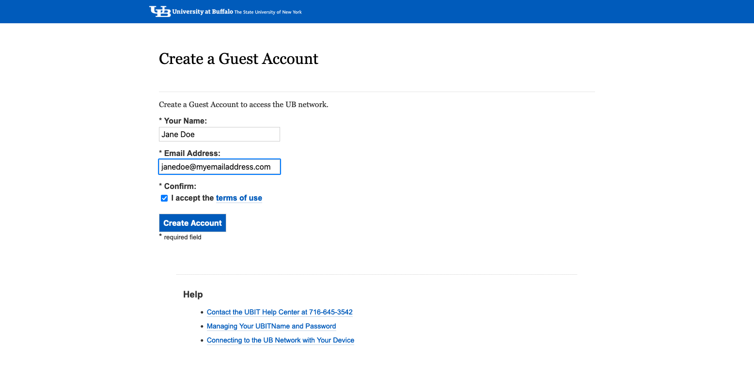Click the Create a Guest Account heading

coord(238,59)
